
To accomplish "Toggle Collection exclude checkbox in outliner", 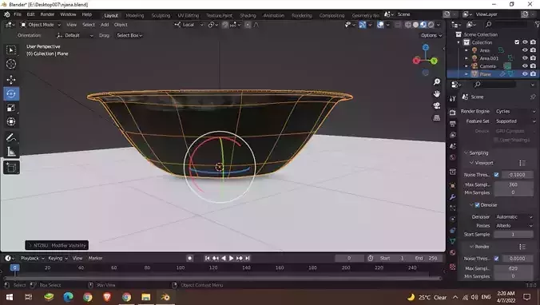I will pos(517,42).
